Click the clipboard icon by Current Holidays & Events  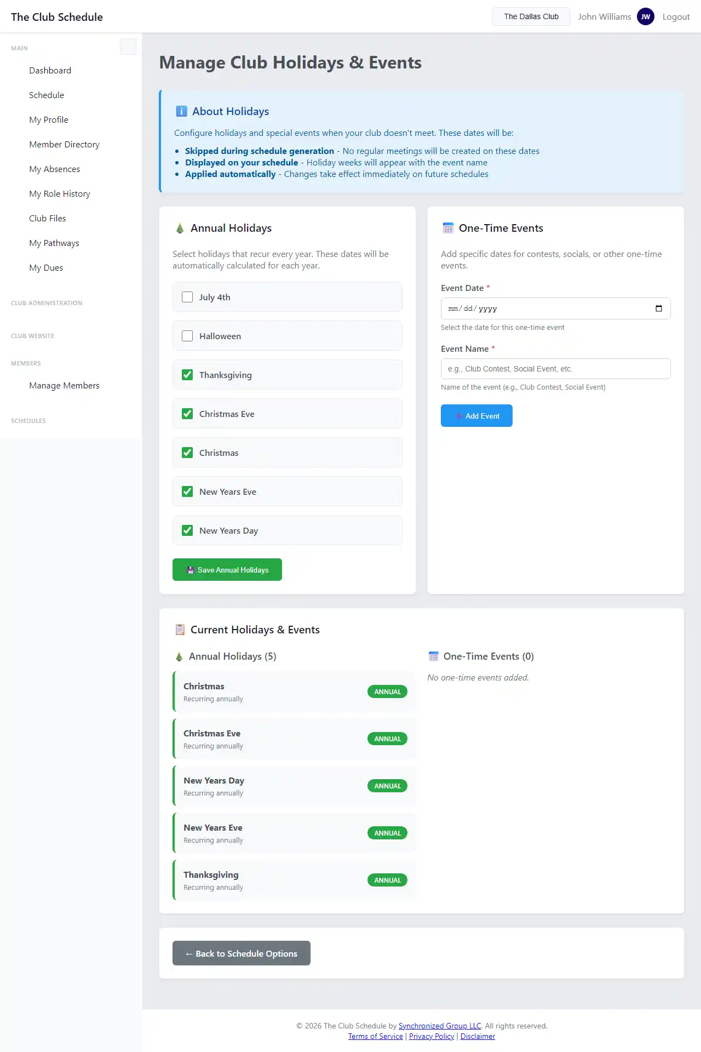[180, 630]
